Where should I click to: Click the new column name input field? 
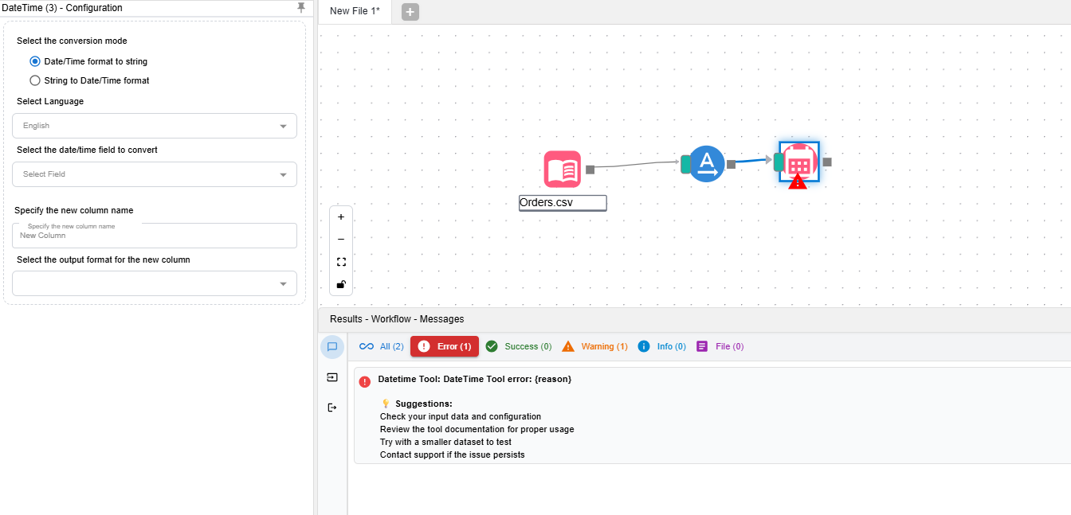(155, 236)
